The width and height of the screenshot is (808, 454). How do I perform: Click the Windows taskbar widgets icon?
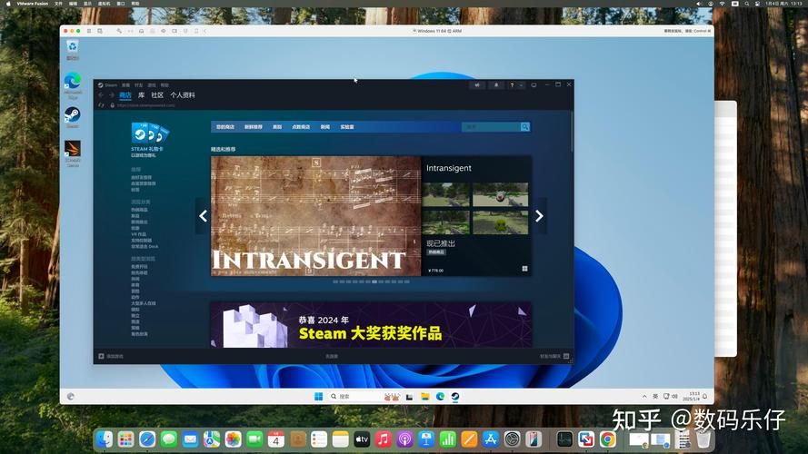coord(71,397)
